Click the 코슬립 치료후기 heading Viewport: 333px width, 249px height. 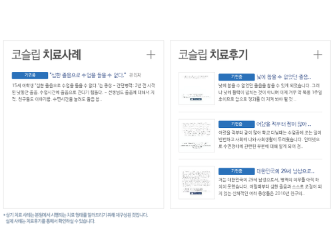click(x=213, y=55)
